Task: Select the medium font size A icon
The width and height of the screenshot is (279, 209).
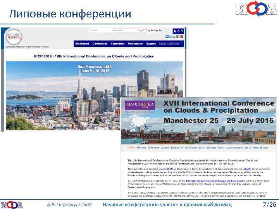Action: coord(179,31)
